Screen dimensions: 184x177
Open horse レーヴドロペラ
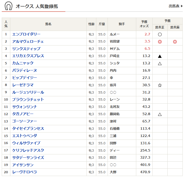[25, 172]
